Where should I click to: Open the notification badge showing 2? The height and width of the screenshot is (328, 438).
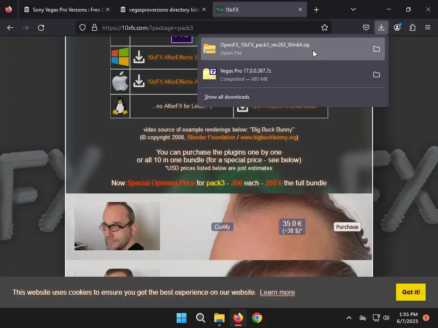426,318
